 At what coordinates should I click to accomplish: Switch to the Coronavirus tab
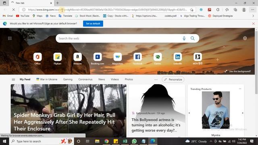(85, 79)
